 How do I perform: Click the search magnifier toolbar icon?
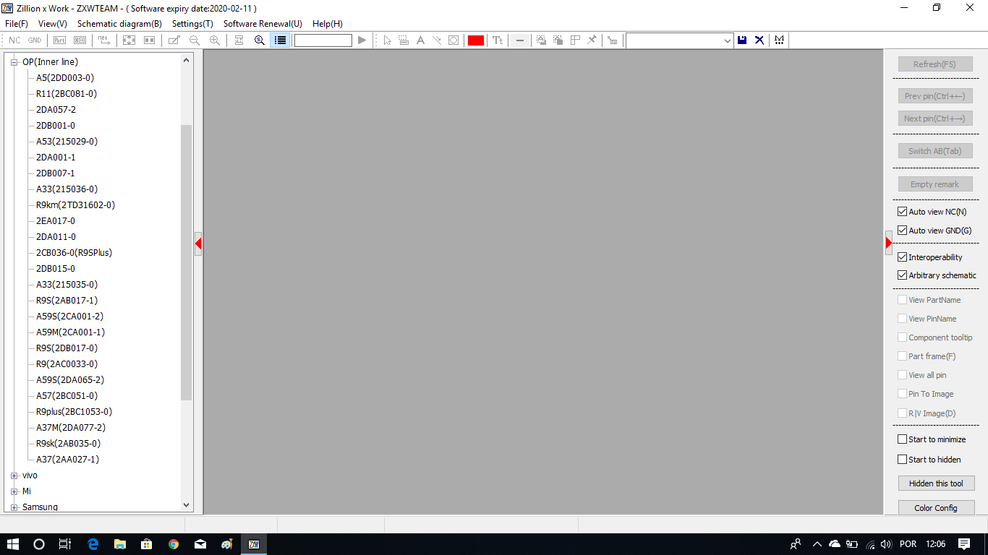click(260, 40)
